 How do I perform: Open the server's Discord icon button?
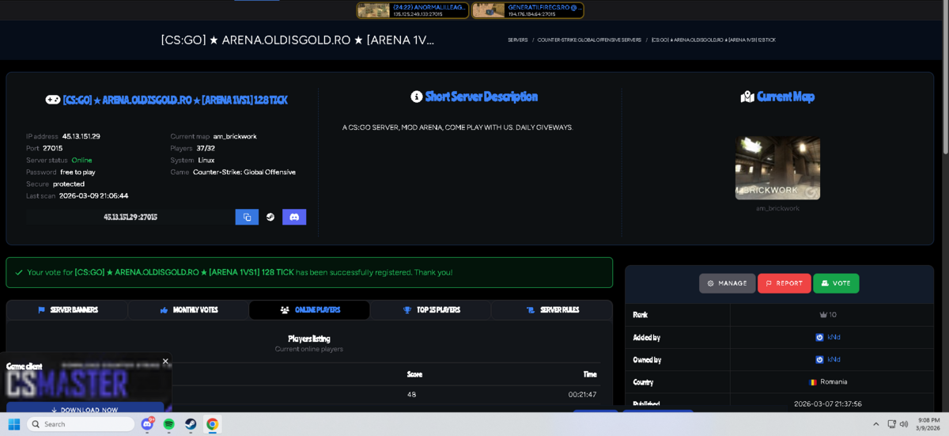pyautogui.click(x=294, y=217)
